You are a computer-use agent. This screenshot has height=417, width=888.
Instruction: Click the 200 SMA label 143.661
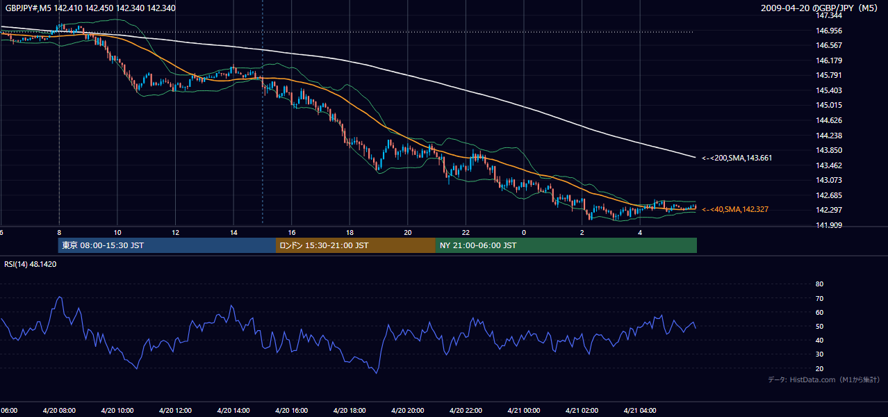[x=737, y=158]
